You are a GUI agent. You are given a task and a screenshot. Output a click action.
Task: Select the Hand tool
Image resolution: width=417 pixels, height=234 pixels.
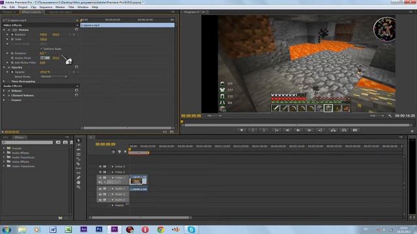pyautogui.click(x=78, y=183)
